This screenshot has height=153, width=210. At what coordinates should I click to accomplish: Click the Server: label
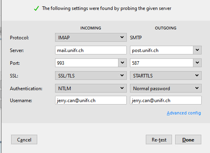(17, 50)
